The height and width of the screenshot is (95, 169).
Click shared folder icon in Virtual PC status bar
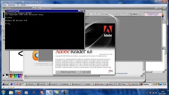(11, 87)
